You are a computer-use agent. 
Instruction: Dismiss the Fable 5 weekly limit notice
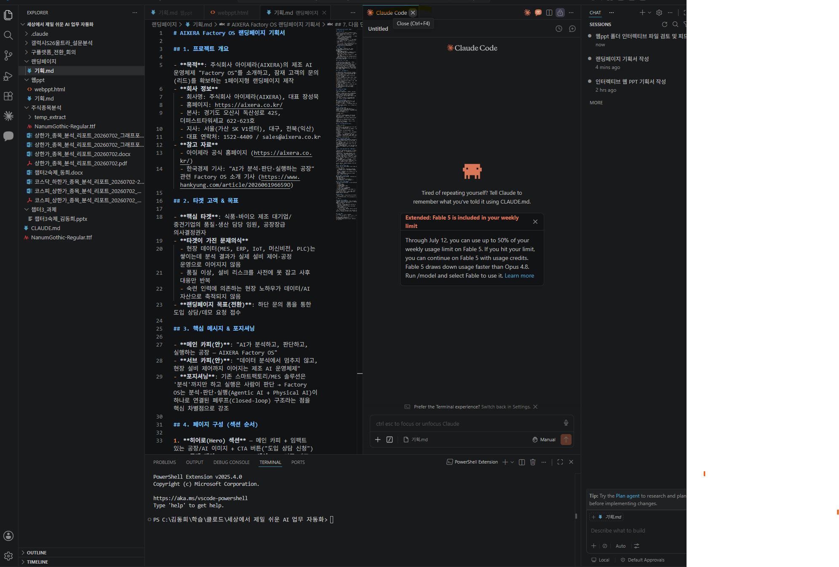535,222
